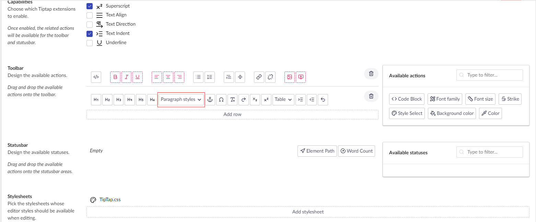Expand the Table dropdown in the toolbar

(283, 100)
